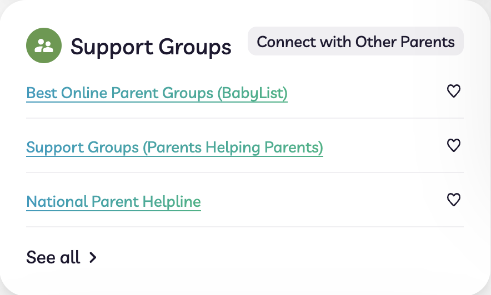Tap the middle heart outline icon
This screenshot has height=295, width=491.
[x=453, y=145]
